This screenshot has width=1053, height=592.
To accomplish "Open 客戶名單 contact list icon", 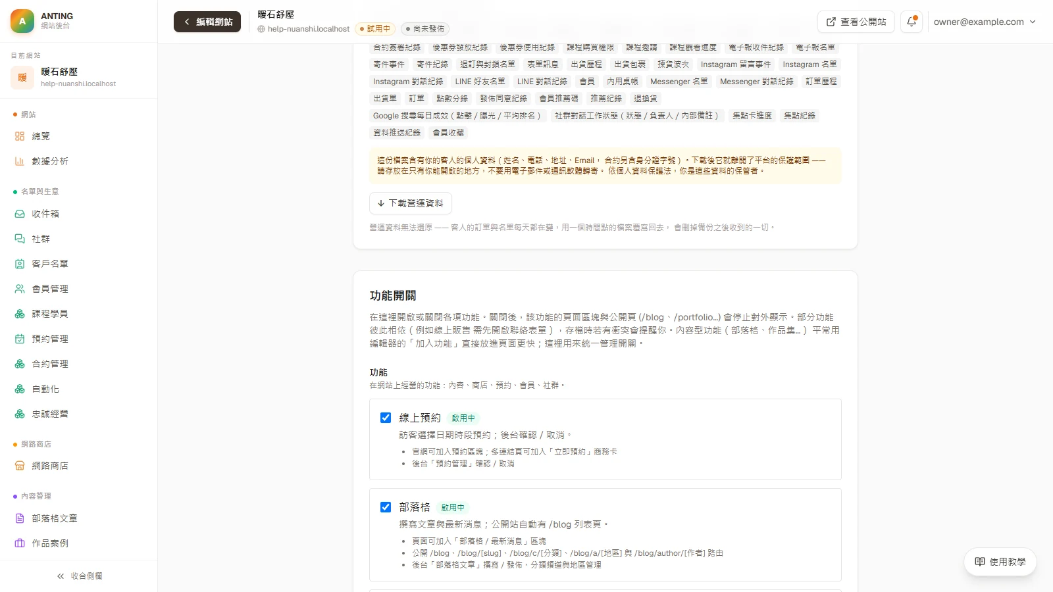I will pos(20,264).
